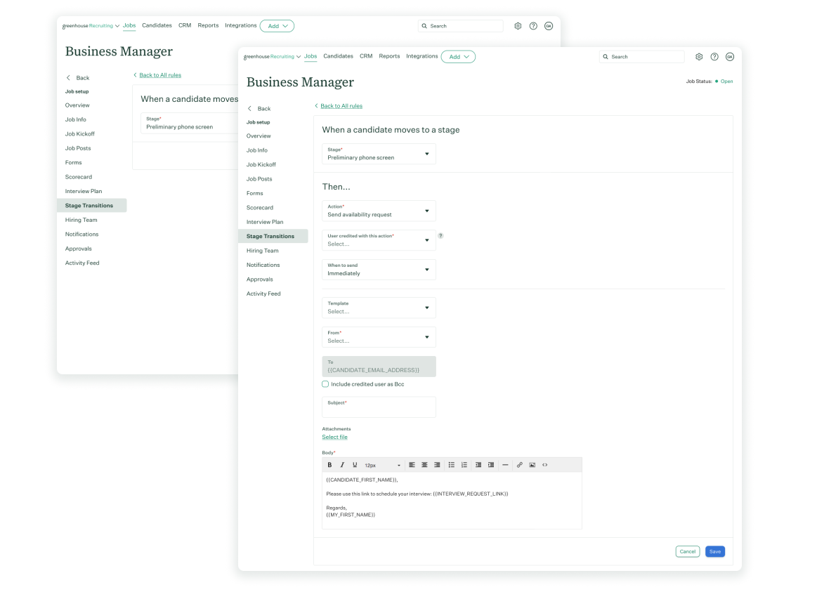Click Back to All rules in front window
Screen dimensions: 817x599
(341, 106)
